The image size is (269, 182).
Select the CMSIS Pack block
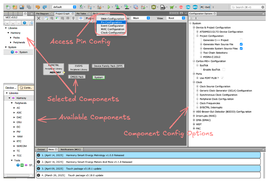77,77
